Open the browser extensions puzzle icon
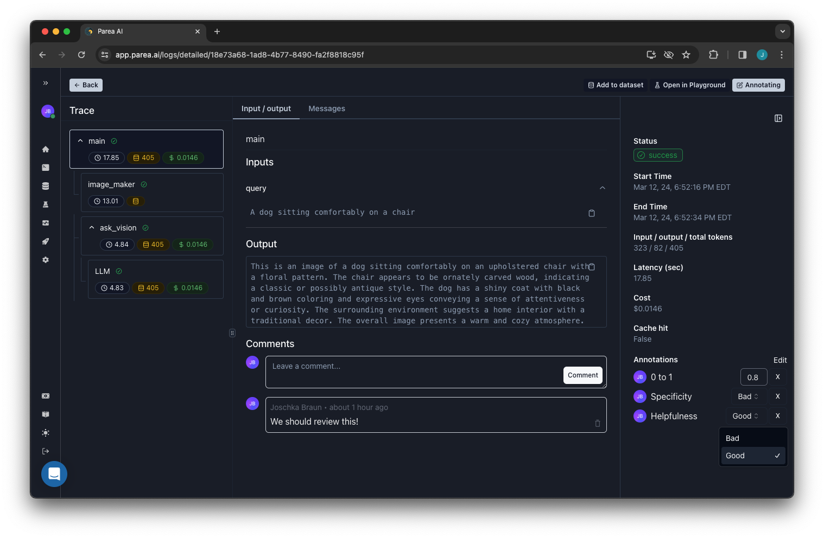 [x=714, y=55]
